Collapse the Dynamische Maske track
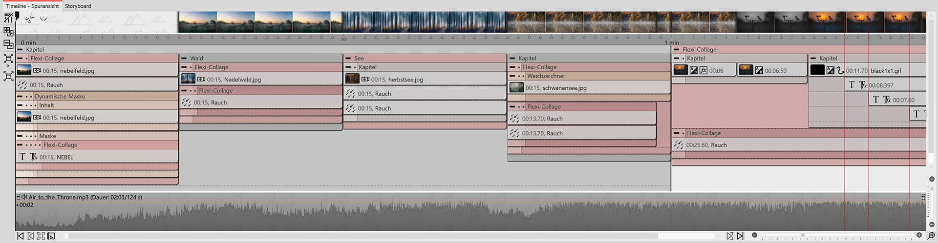The width and height of the screenshot is (938, 243). click(20, 97)
